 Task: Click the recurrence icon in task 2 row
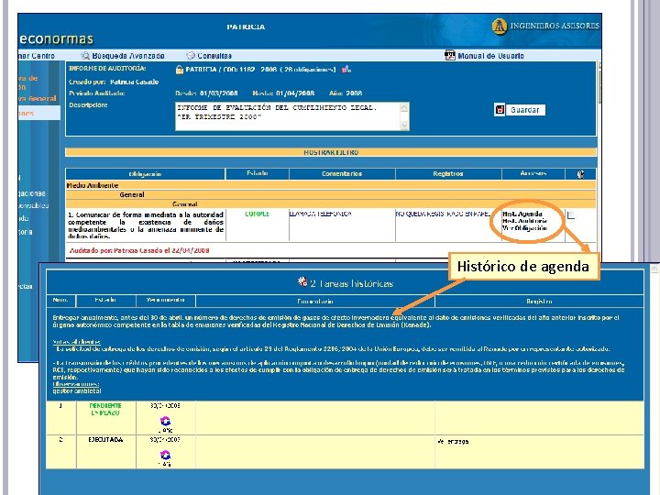click(165, 455)
